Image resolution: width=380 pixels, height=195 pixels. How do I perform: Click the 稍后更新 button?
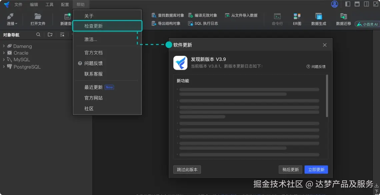[290, 170]
